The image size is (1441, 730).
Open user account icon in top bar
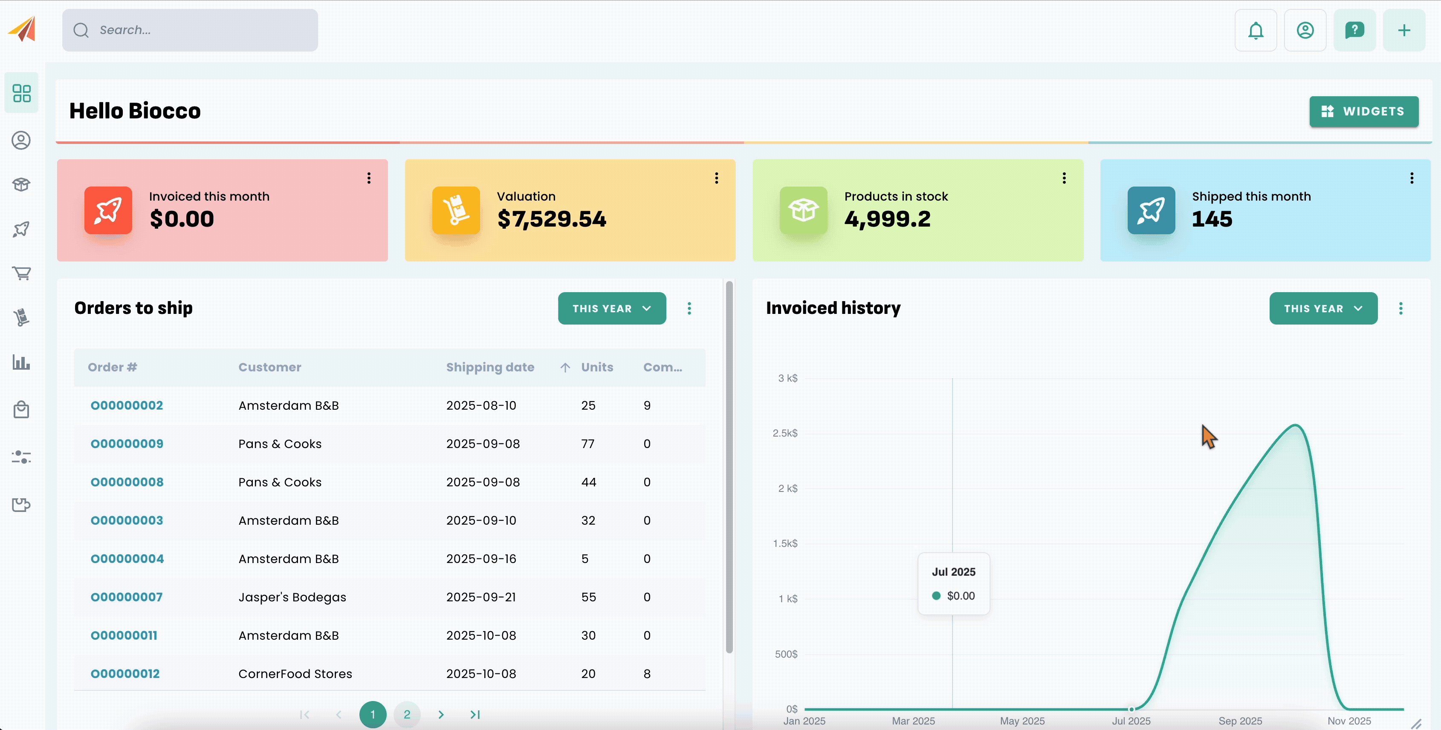click(x=1305, y=30)
